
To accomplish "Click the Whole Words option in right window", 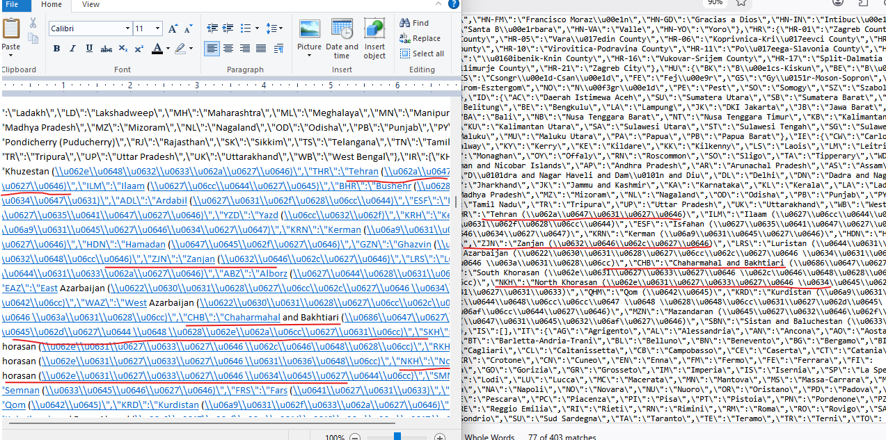I will tap(490, 437).
